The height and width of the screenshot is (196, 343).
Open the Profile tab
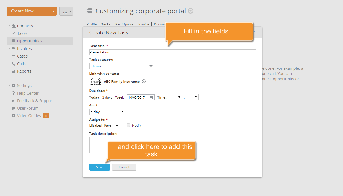[91, 24]
